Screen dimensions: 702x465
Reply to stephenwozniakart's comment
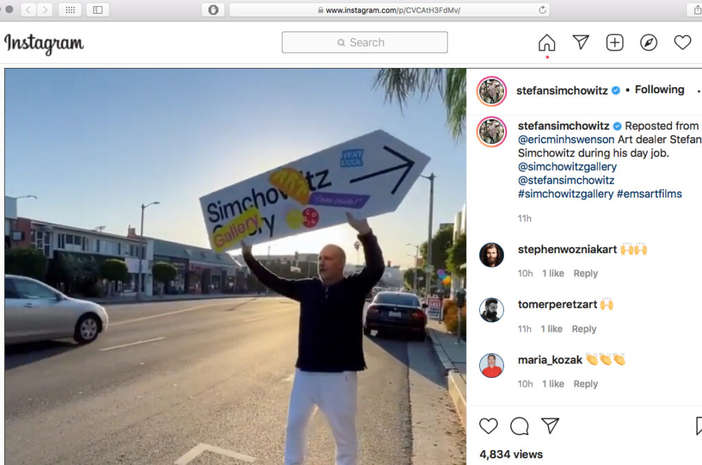tap(585, 273)
